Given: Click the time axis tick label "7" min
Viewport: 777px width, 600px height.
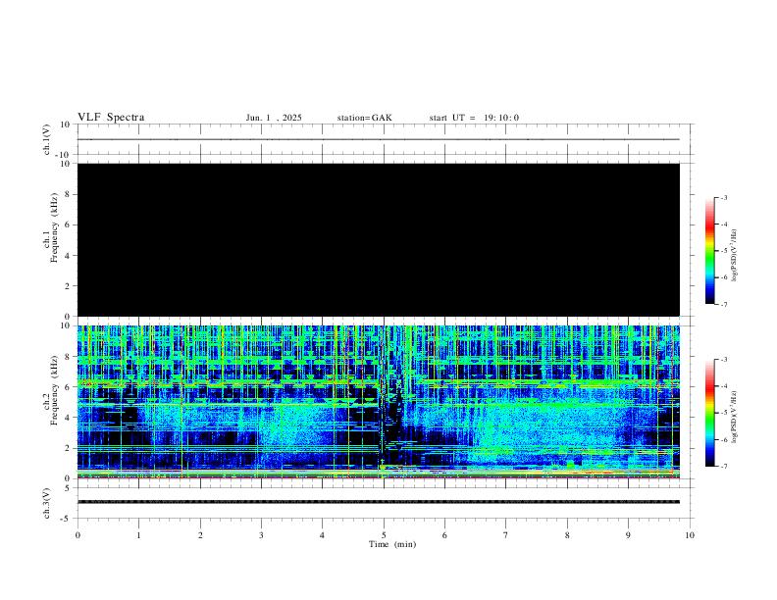Looking at the screenshot, I should (x=506, y=535).
